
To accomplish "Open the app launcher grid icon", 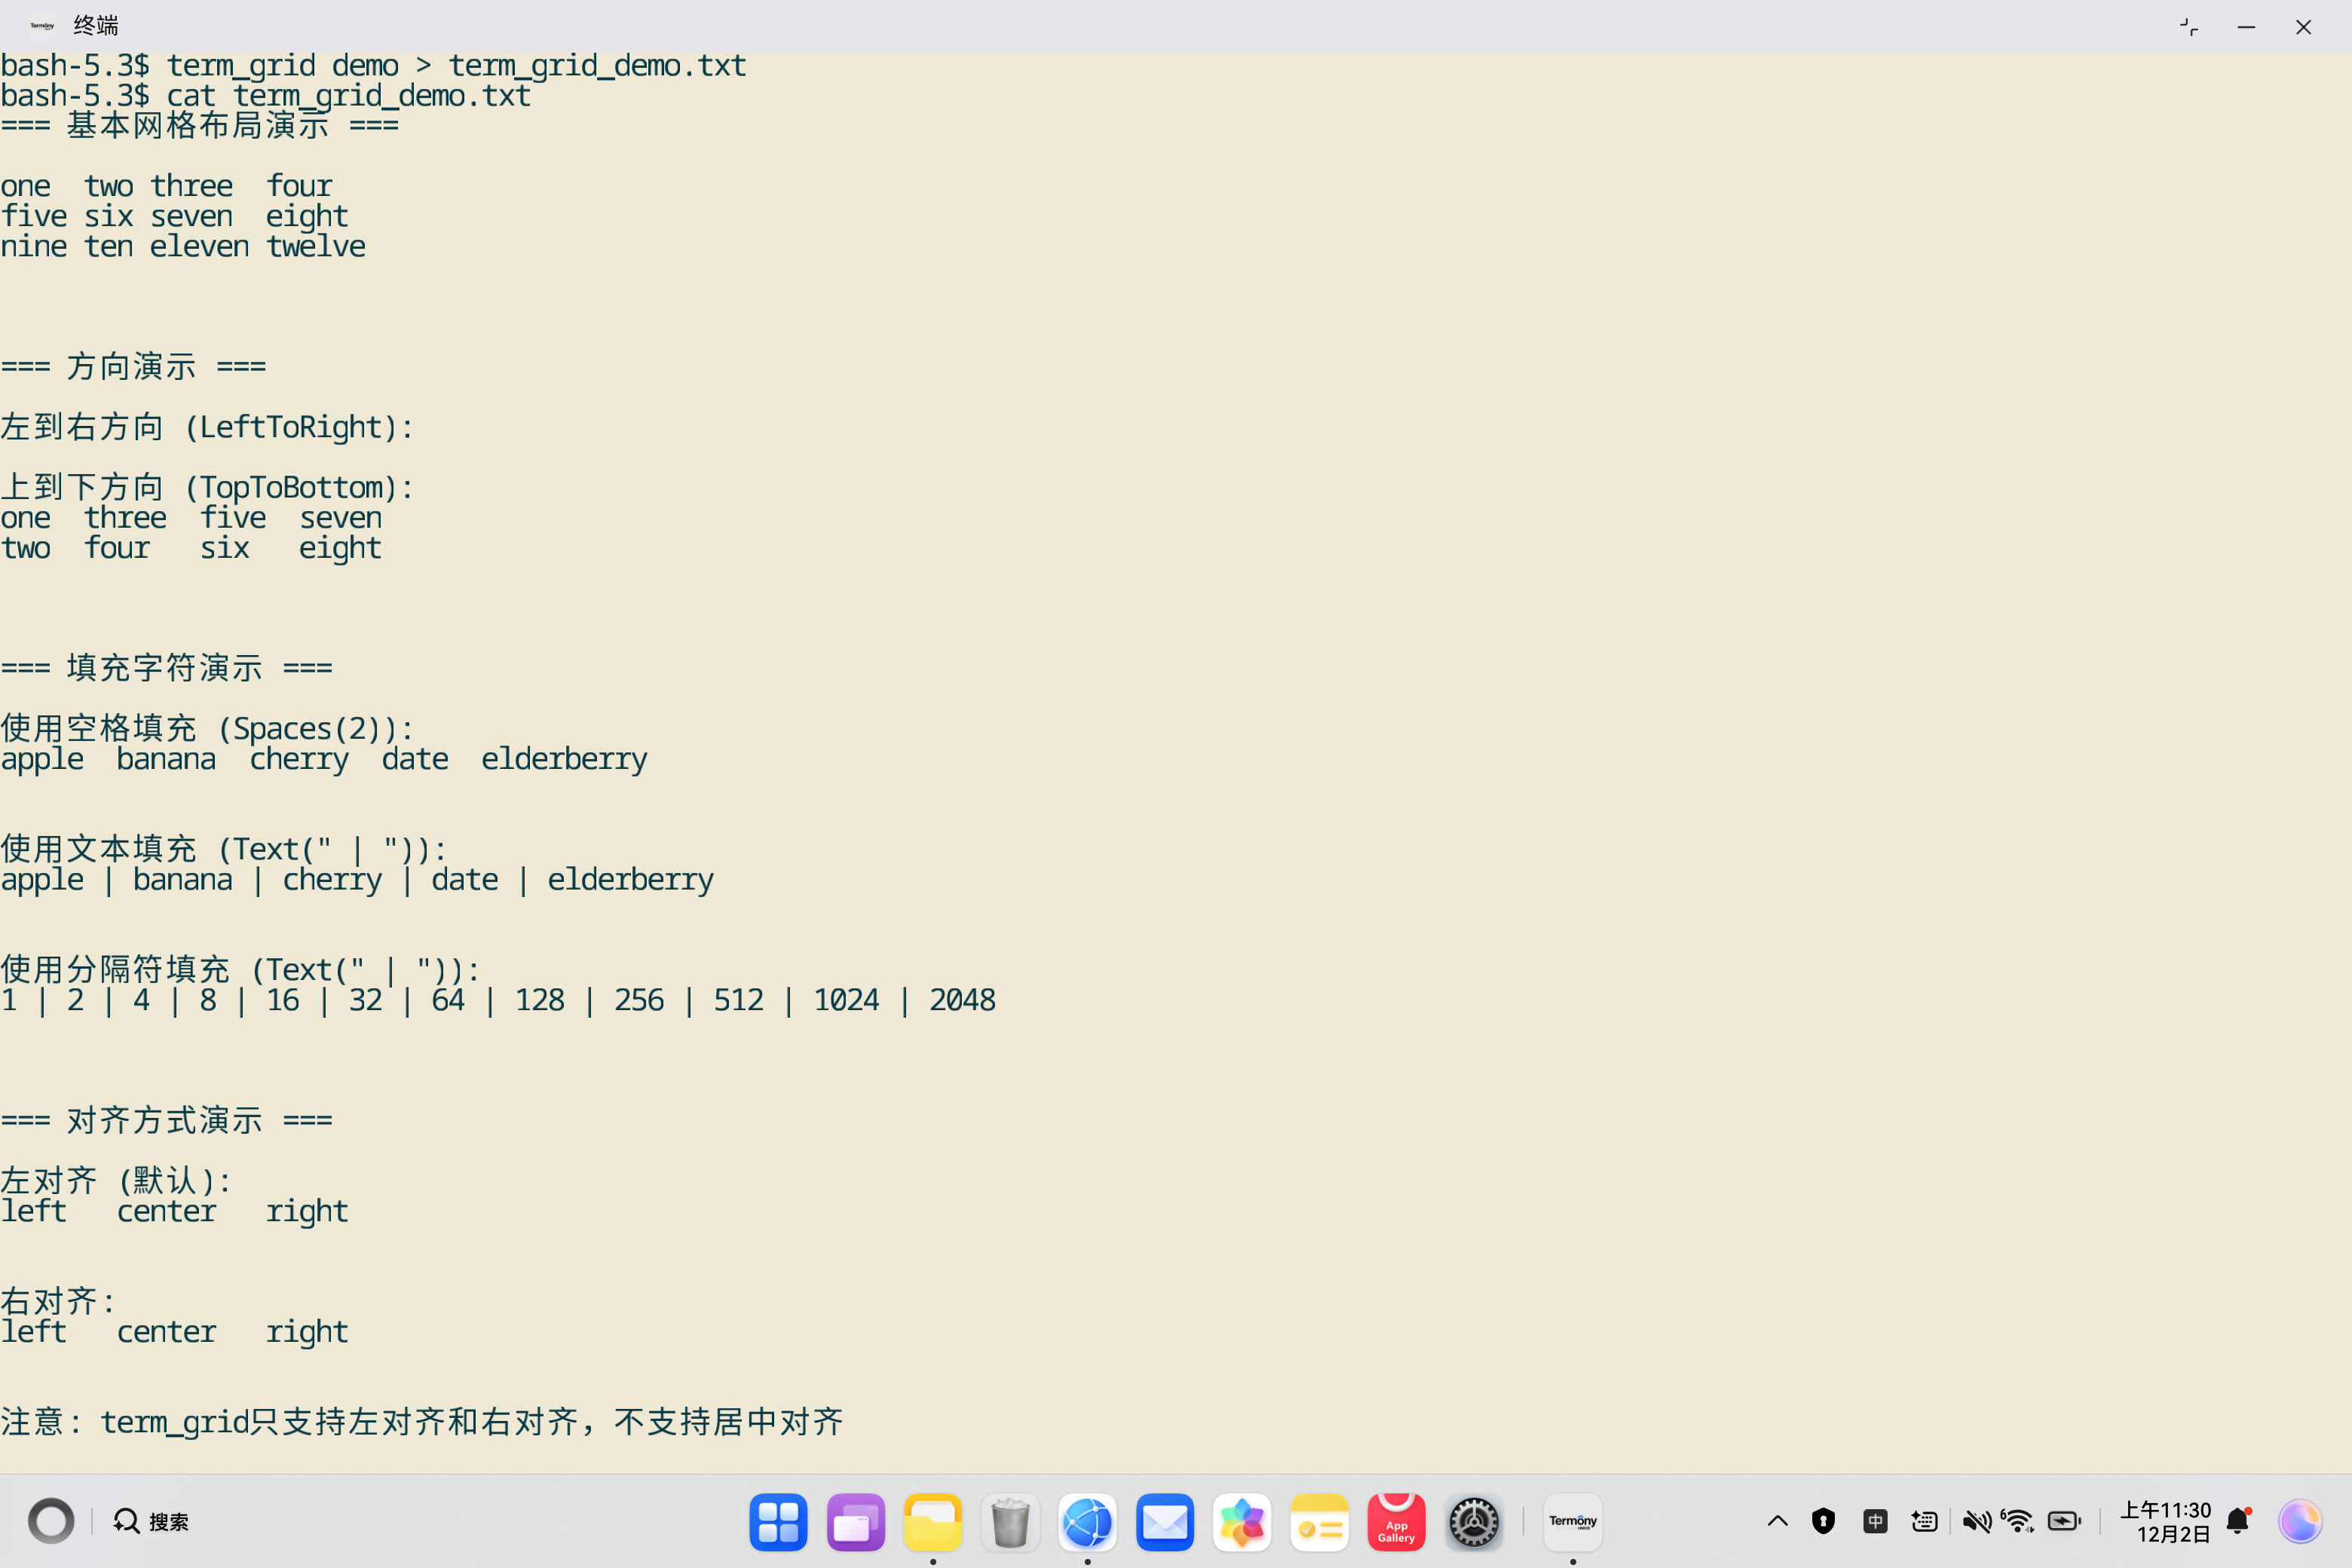I will 778,1522.
